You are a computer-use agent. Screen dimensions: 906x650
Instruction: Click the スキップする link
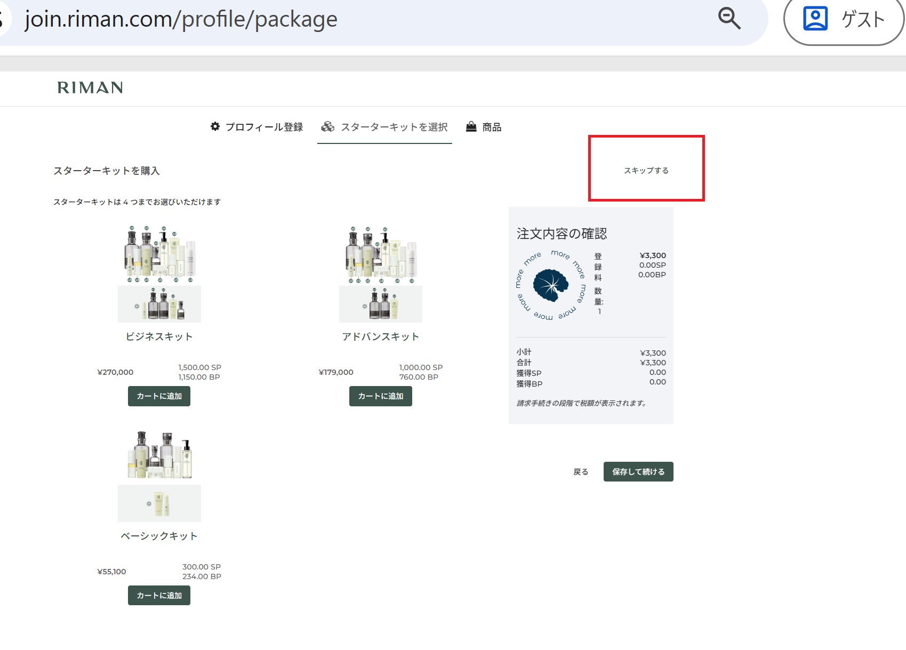coord(646,170)
